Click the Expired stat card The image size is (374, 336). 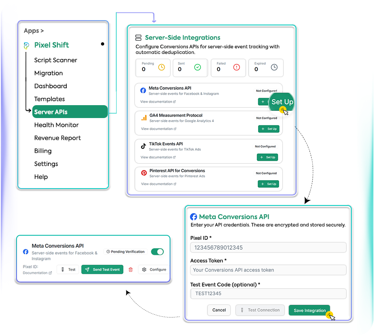pyautogui.click(x=266, y=68)
